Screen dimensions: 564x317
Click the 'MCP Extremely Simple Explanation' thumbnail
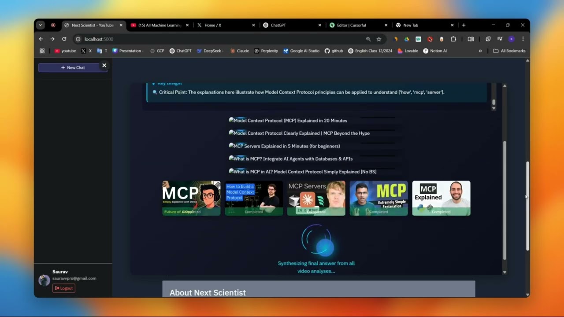pos(378,198)
